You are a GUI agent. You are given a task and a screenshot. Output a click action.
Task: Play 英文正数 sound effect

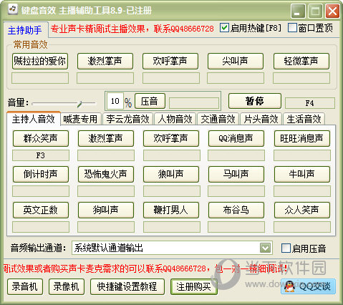point(41,210)
